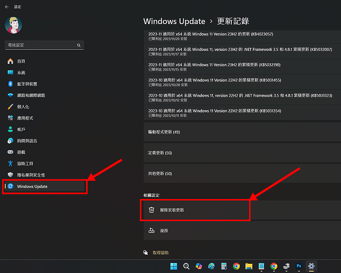Open Photoshop from the taskbar
This screenshot has height=273, width=341.
pyautogui.click(x=299, y=266)
